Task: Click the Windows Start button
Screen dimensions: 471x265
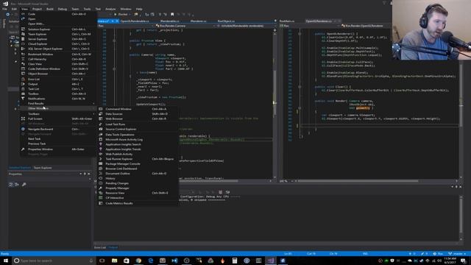Action: (x=6, y=261)
